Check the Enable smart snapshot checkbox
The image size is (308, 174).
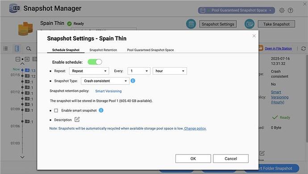[56, 110]
